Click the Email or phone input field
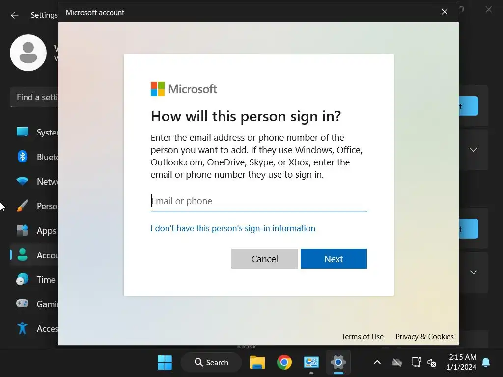The width and height of the screenshot is (503, 377). point(258,201)
